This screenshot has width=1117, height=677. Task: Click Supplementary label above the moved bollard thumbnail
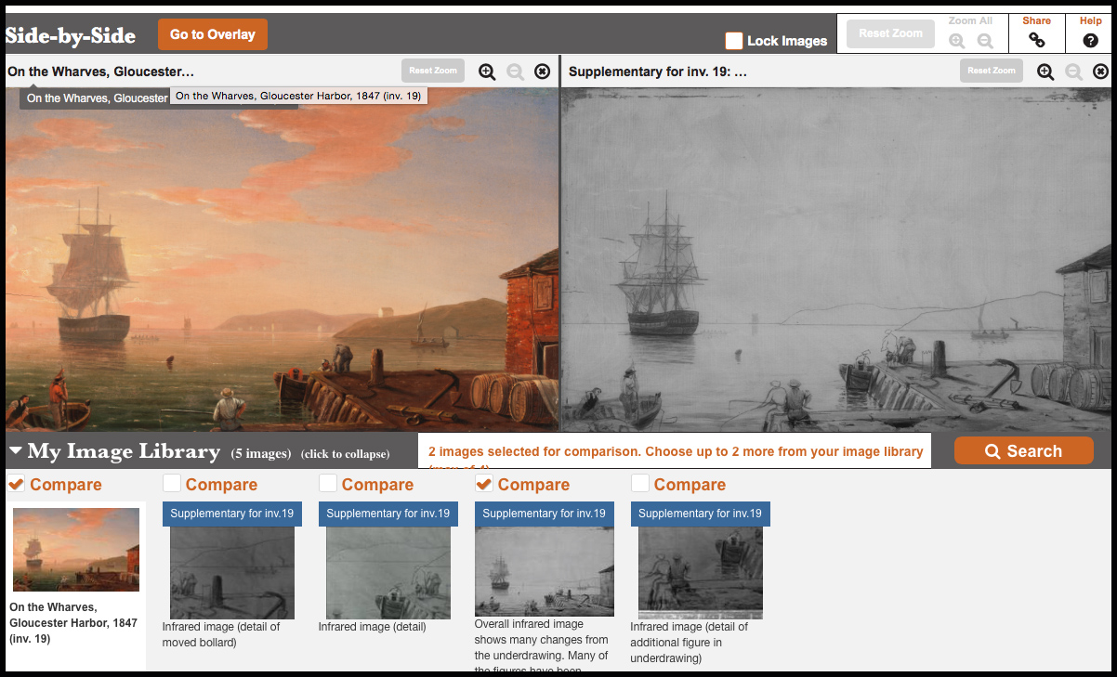pyautogui.click(x=232, y=514)
